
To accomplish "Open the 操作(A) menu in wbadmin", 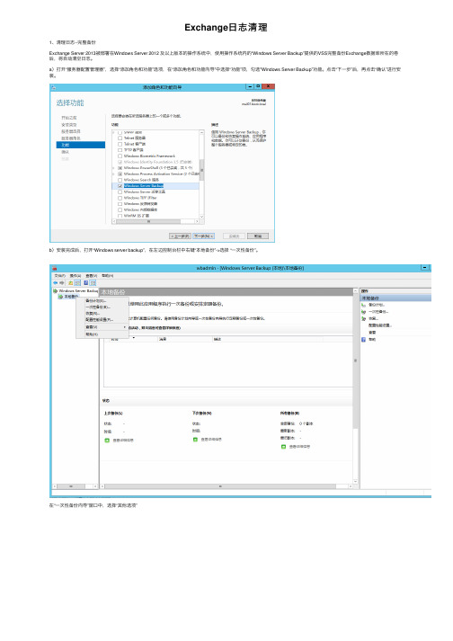I will point(75,276).
